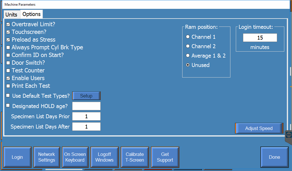Image resolution: width=292 pixels, height=171 pixels.
Task: Edit the Login timeout minutes value
Action: (x=260, y=37)
